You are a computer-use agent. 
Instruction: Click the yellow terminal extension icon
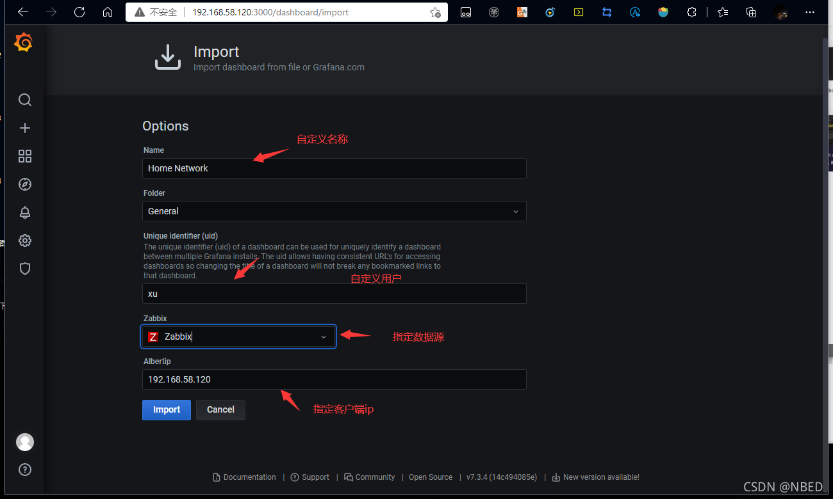[x=579, y=12]
